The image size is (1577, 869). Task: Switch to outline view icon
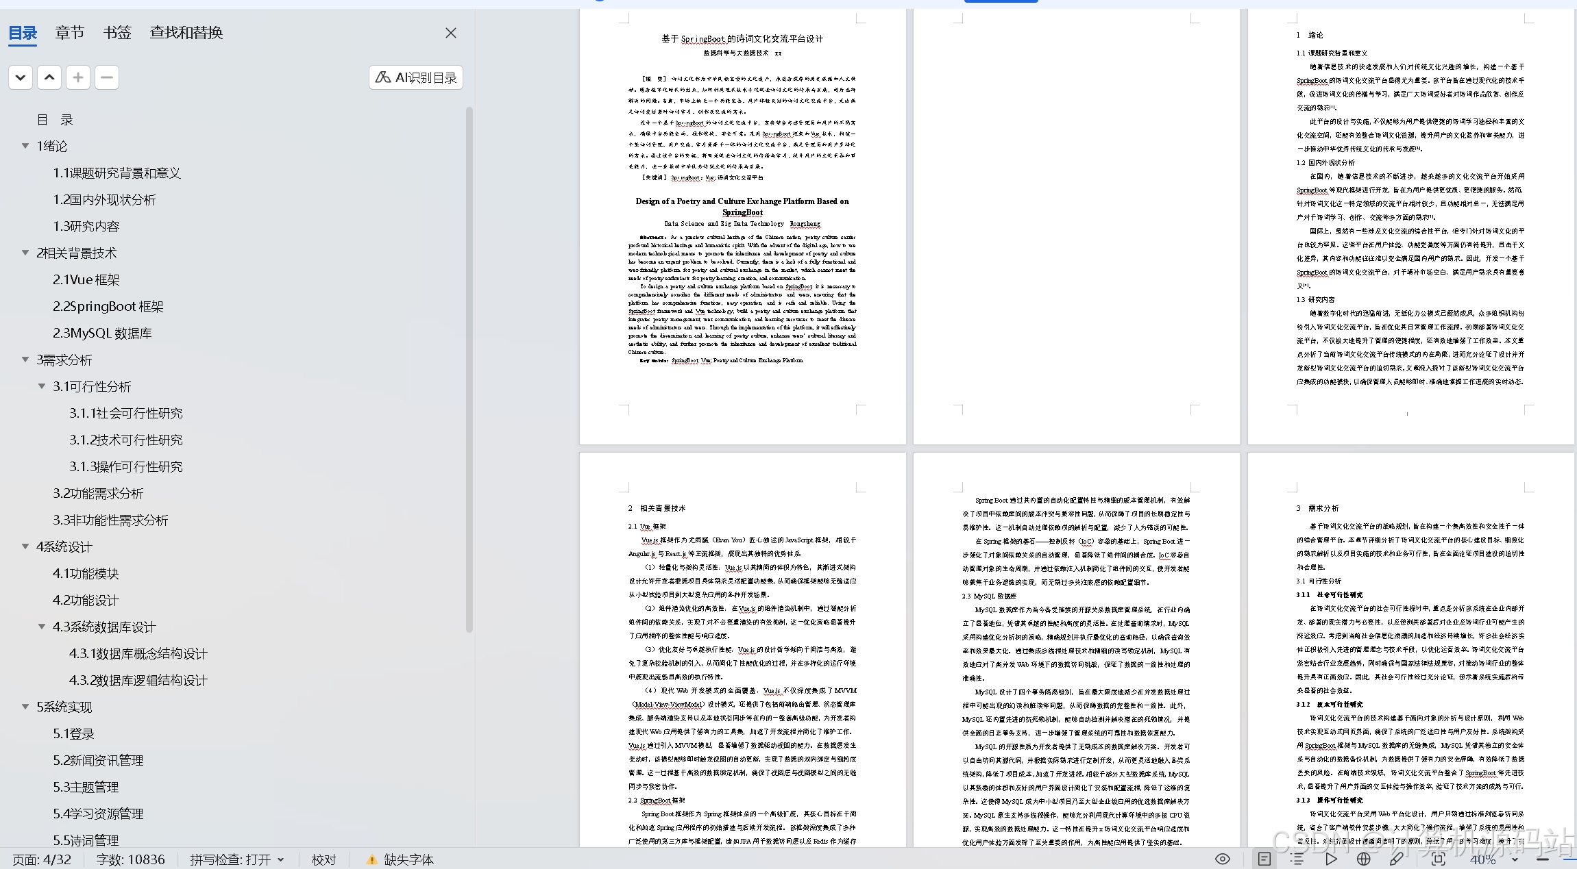pos(1297,859)
